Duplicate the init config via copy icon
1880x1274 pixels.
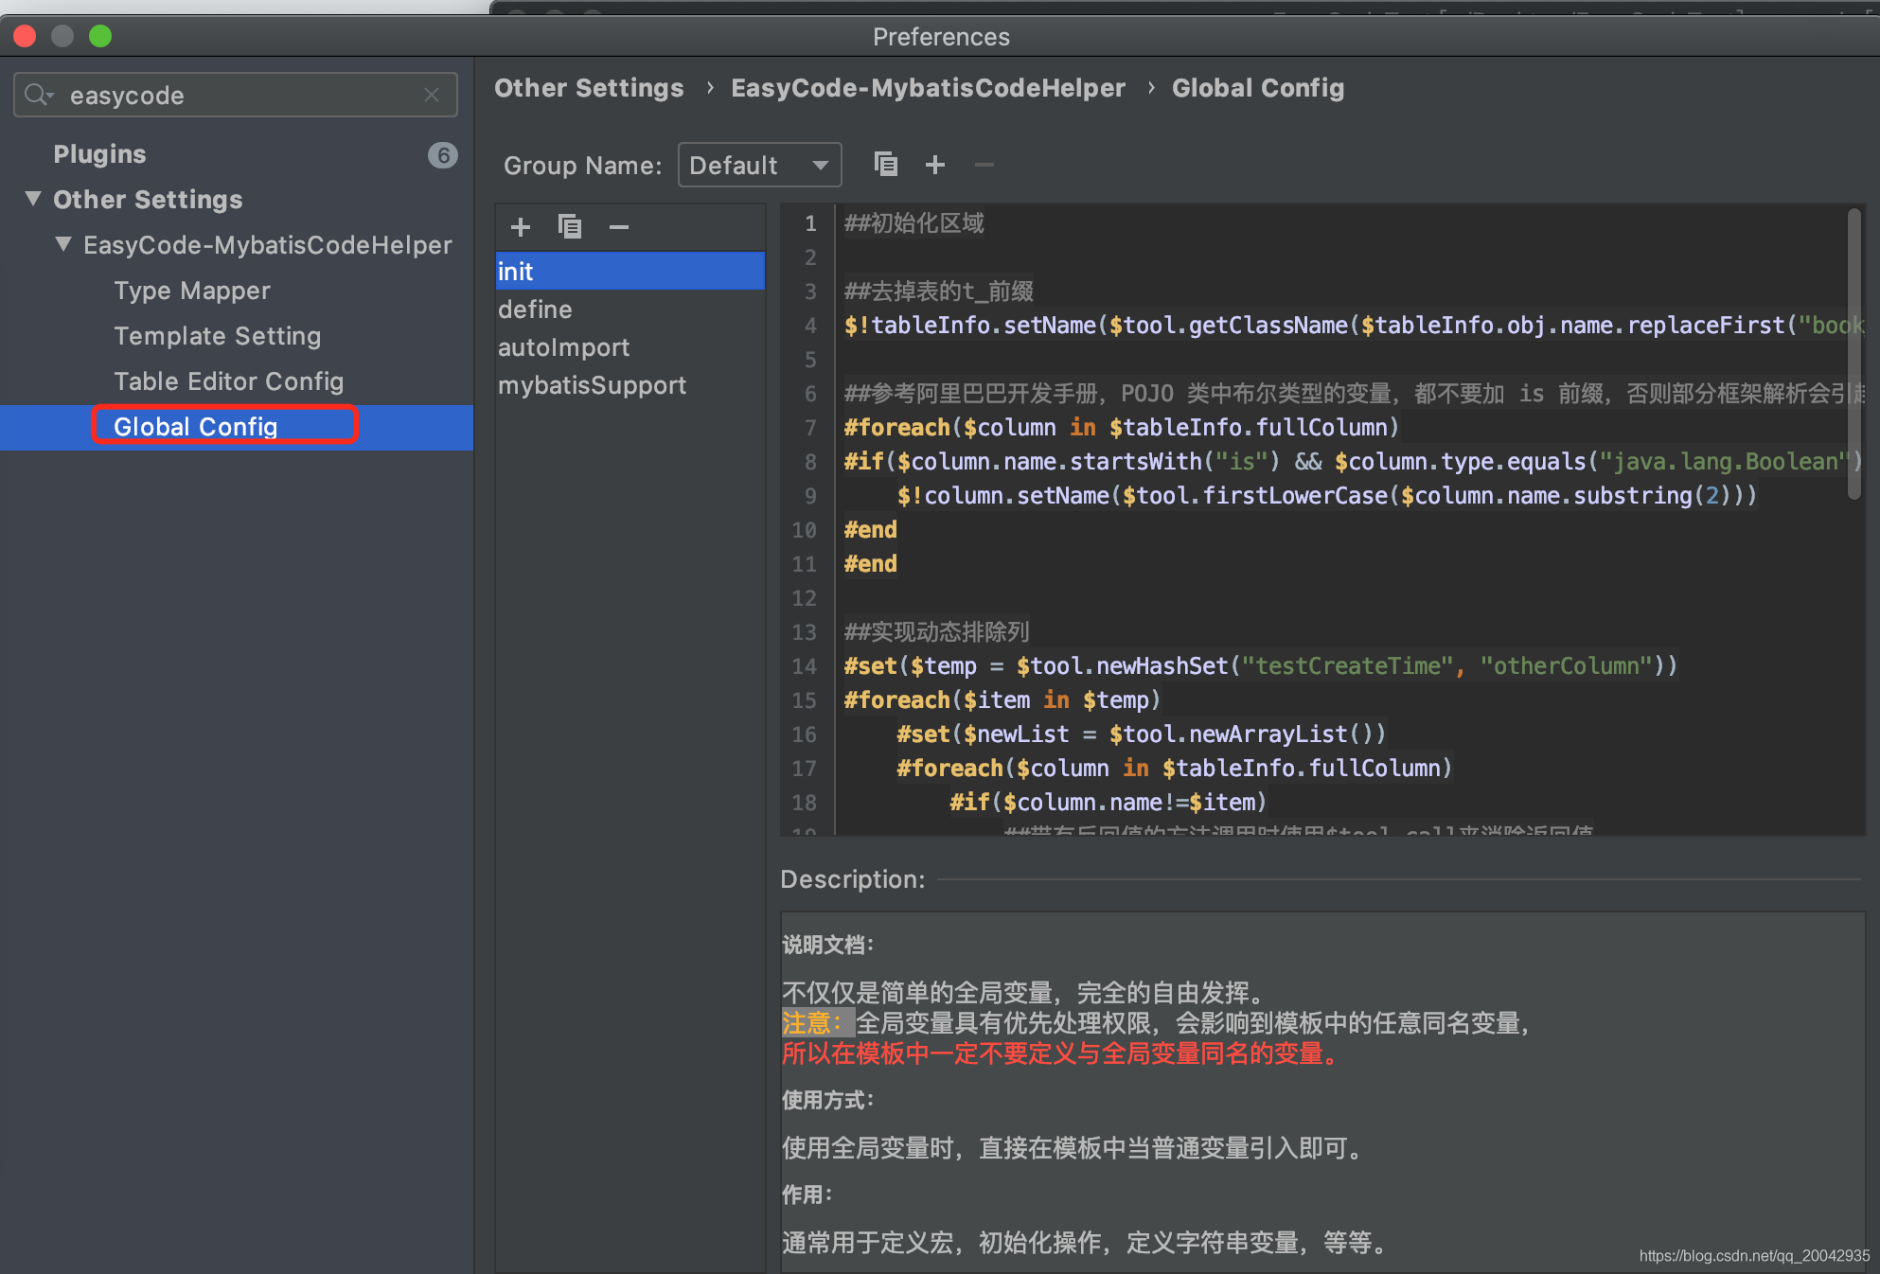tap(570, 226)
